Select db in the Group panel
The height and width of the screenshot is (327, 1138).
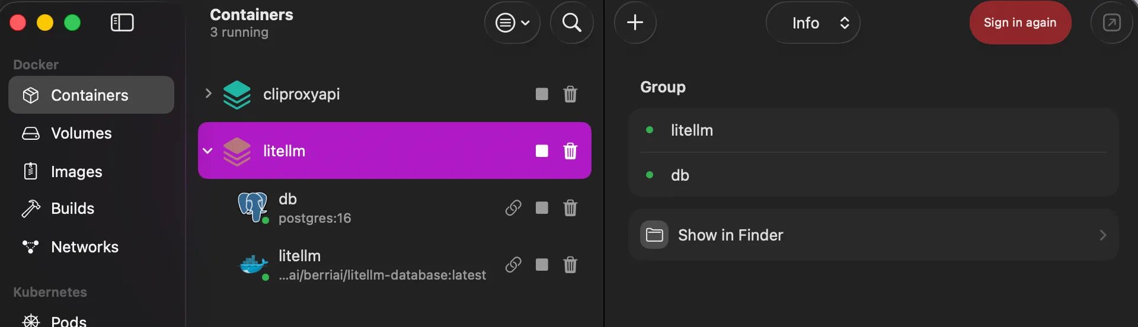[x=874, y=175]
